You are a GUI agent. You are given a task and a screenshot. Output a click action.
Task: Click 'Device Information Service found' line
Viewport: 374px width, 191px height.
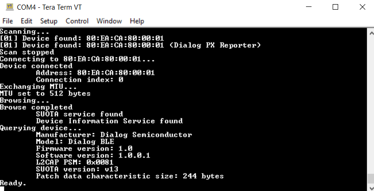click(109, 121)
